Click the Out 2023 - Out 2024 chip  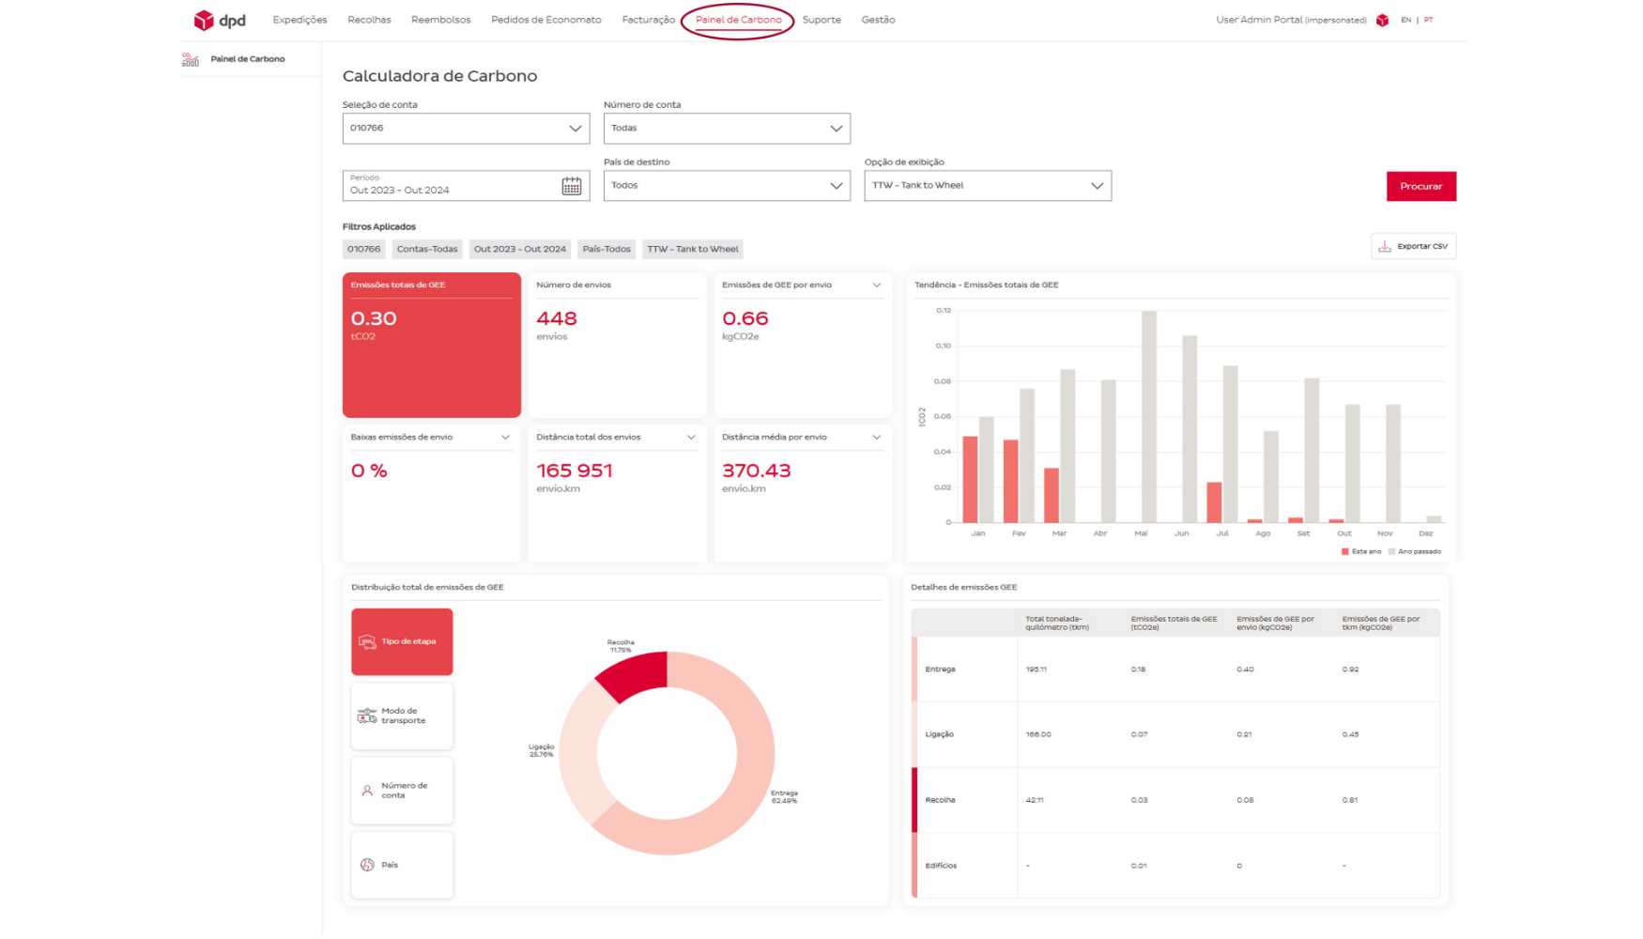[x=520, y=249]
